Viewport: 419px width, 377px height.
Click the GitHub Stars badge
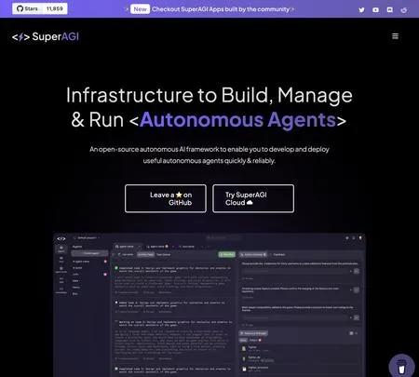(40, 8)
